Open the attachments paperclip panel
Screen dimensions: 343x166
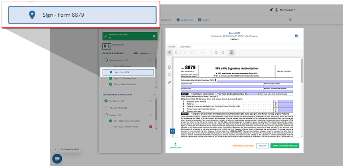tap(169, 83)
